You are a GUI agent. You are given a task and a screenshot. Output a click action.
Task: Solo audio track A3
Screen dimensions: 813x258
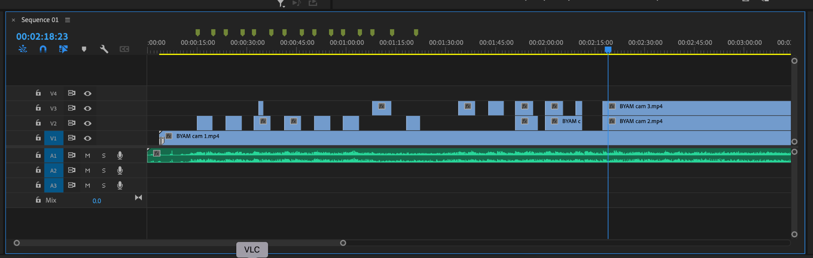tap(104, 186)
